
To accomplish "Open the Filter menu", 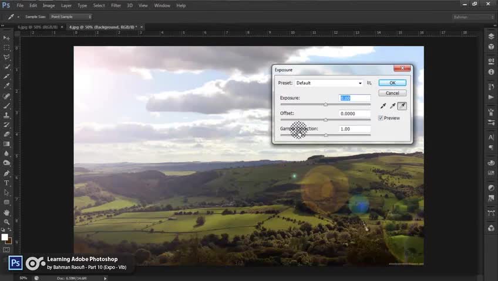I will (116, 5).
